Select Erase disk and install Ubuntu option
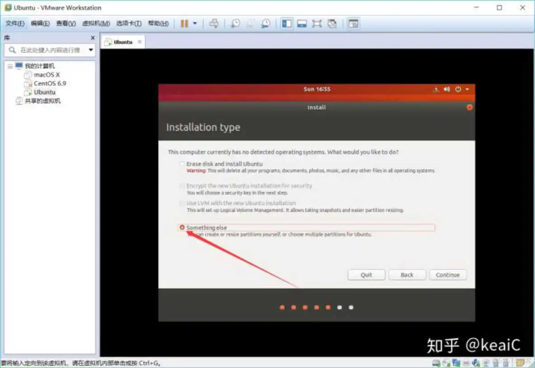 tap(182, 164)
